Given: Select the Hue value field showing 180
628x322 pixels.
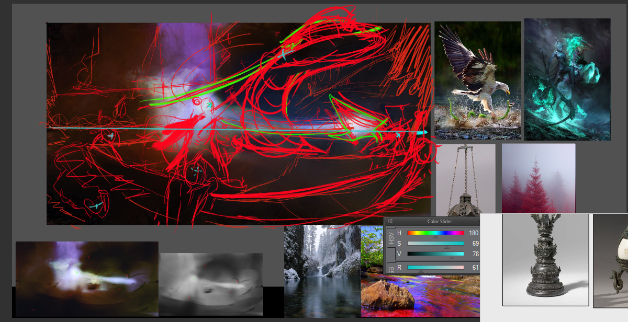Looking at the screenshot, I should pos(474,233).
